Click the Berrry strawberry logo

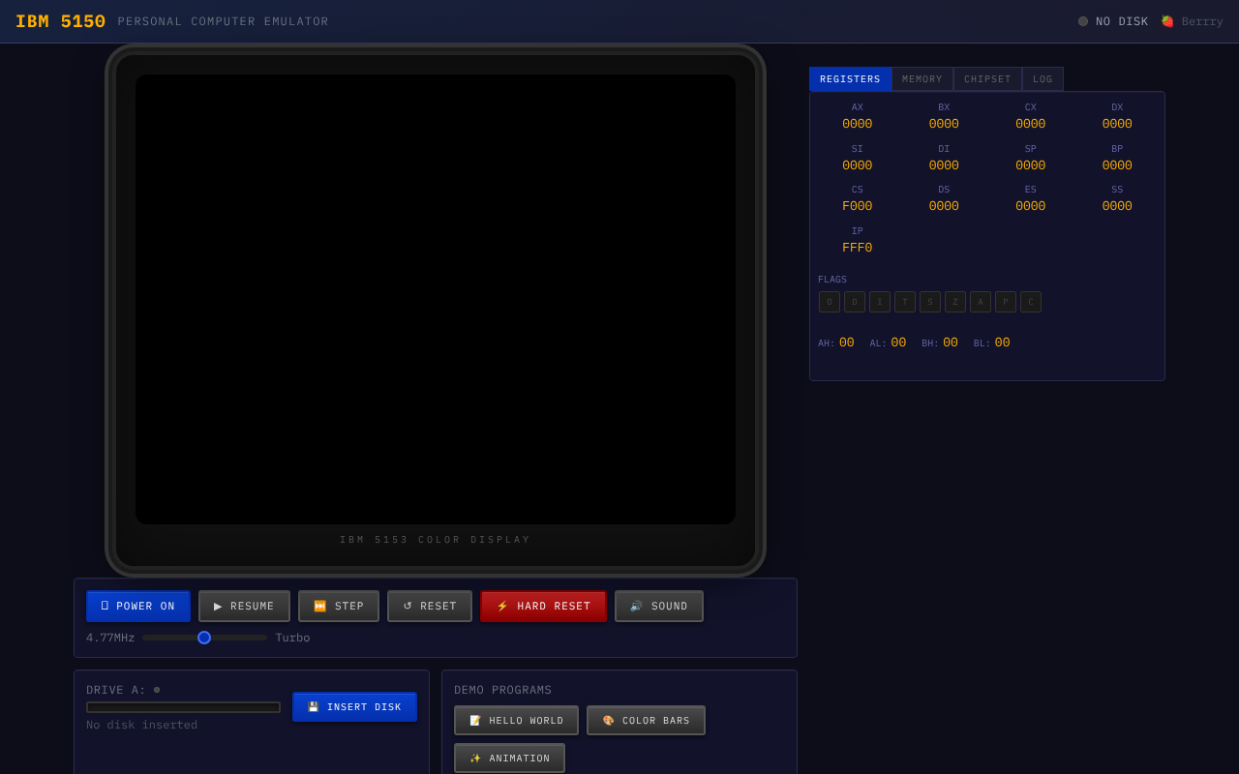coord(1192,21)
